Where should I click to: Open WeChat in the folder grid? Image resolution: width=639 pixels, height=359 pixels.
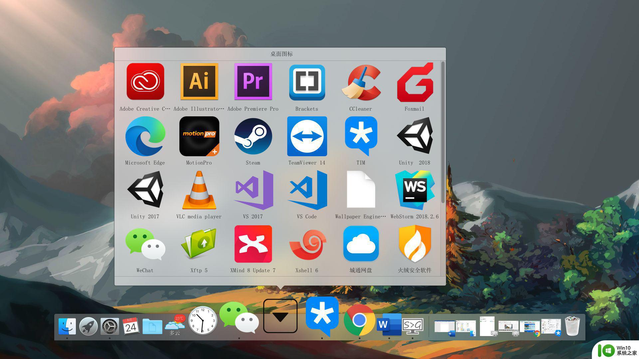click(145, 244)
